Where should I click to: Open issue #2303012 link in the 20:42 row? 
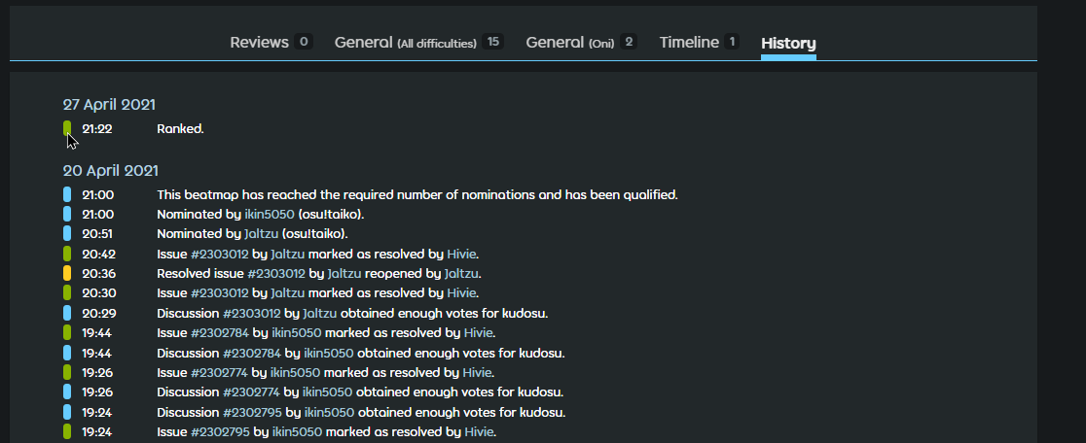[x=220, y=254]
